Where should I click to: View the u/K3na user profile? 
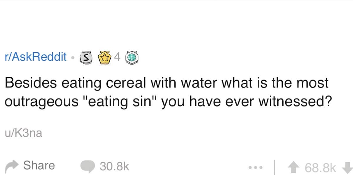[23, 133]
